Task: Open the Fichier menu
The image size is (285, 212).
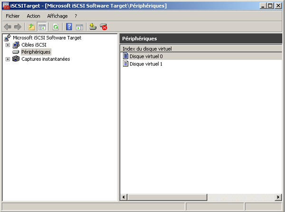Action: (x=12, y=16)
